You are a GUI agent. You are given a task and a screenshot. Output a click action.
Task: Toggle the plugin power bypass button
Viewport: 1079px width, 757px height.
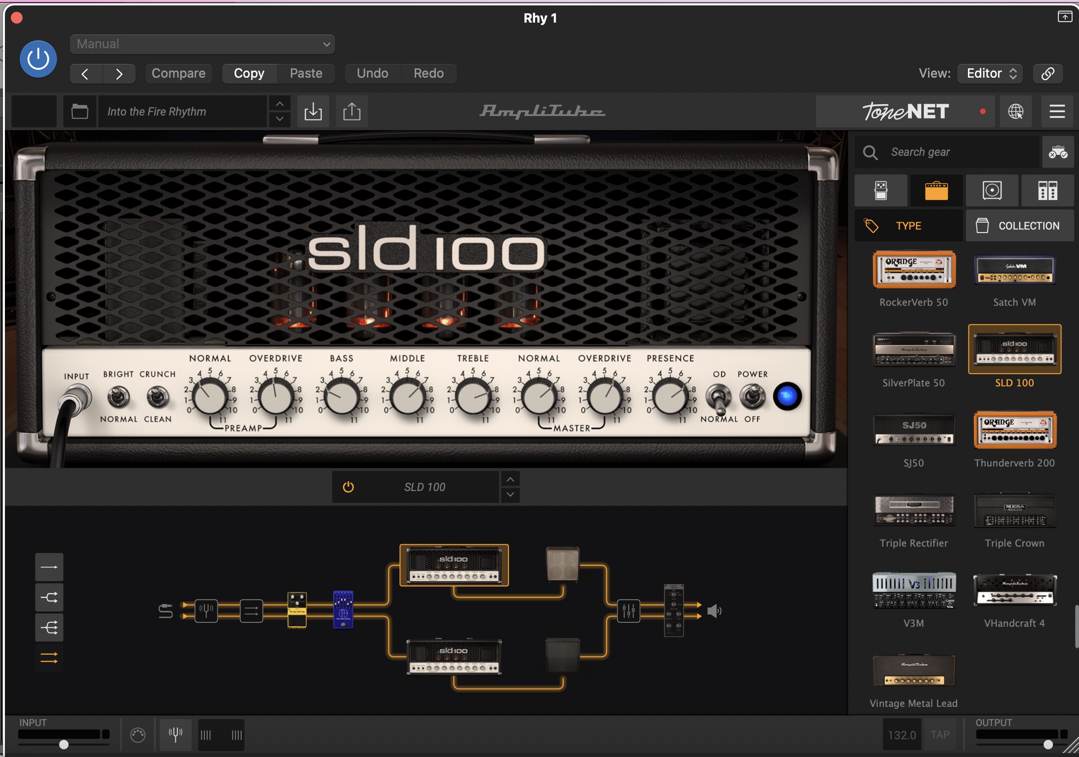click(x=38, y=59)
